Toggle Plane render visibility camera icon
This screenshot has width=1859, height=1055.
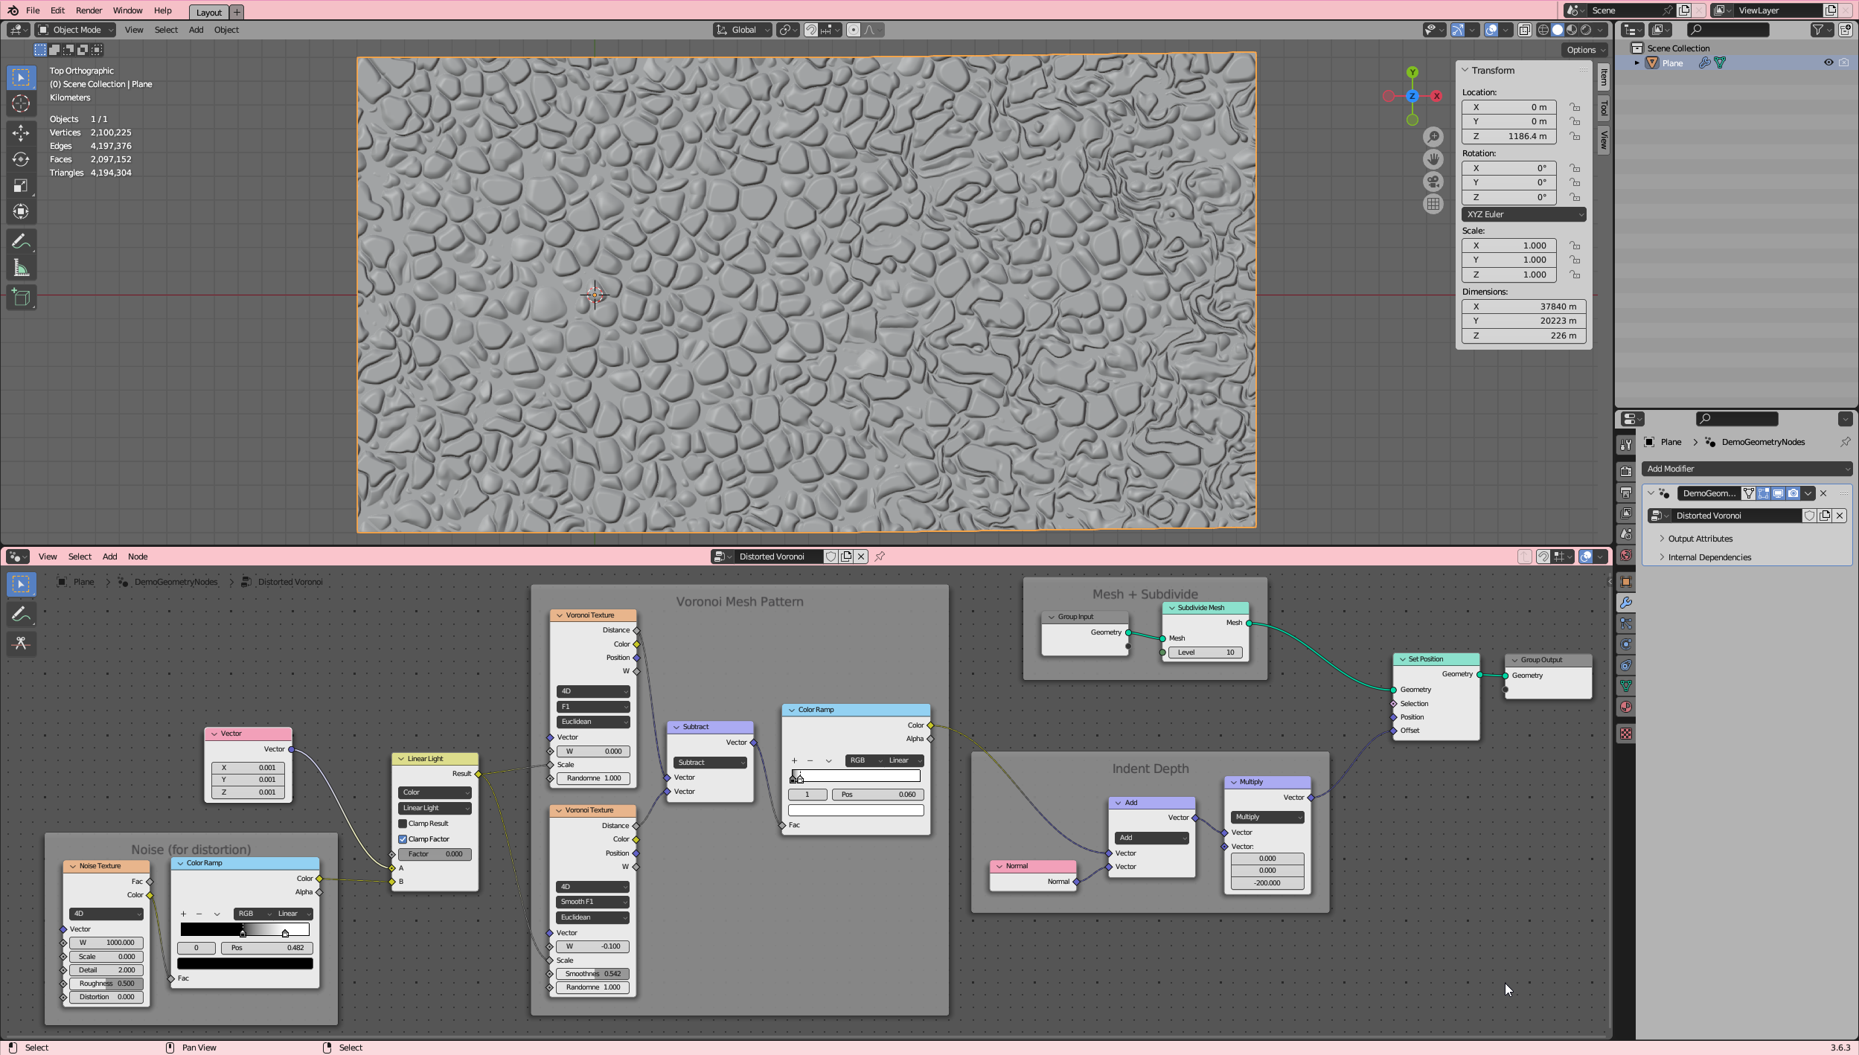pos(1844,62)
